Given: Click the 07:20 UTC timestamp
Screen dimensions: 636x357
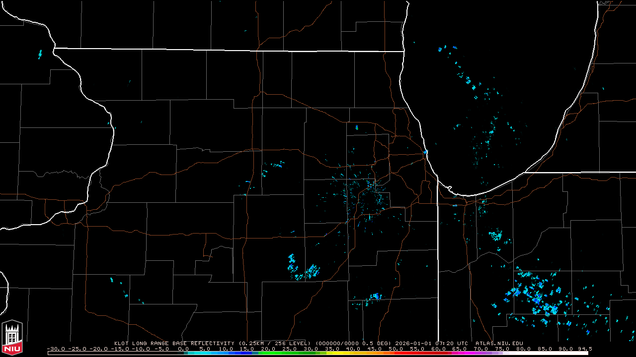Looking at the screenshot, I should pyautogui.click(x=453, y=343).
